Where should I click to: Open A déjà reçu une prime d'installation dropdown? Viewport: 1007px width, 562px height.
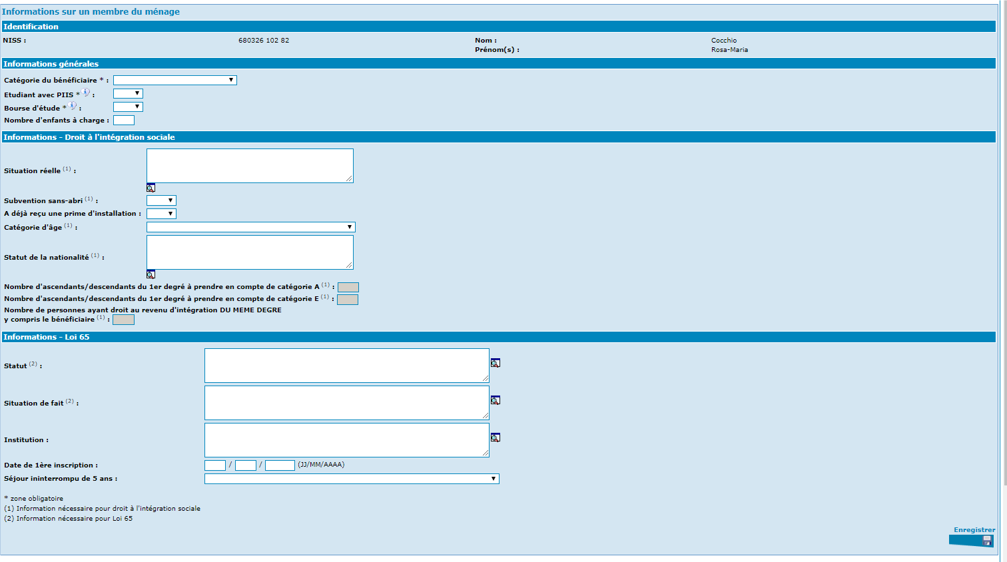(x=161, y=214)
